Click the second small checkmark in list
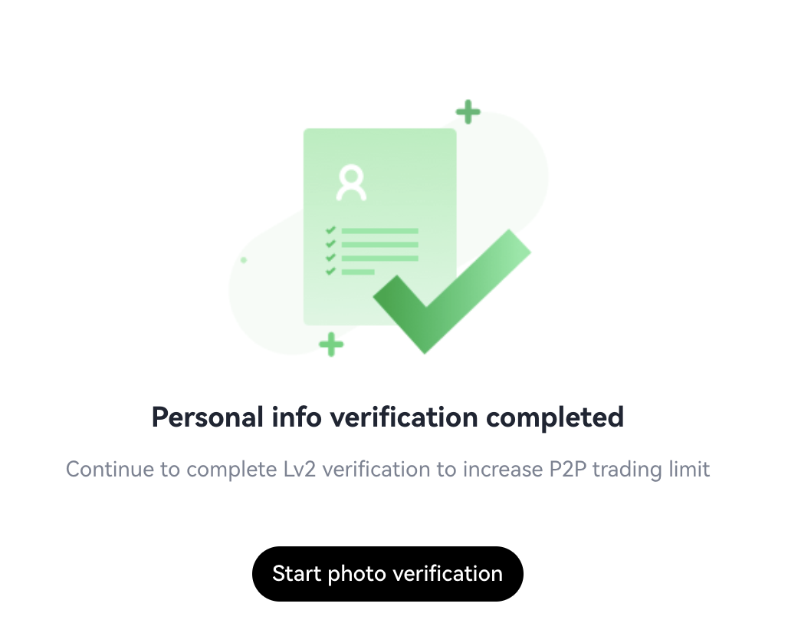This screenshot has width=788, height=620. point(330,243)
